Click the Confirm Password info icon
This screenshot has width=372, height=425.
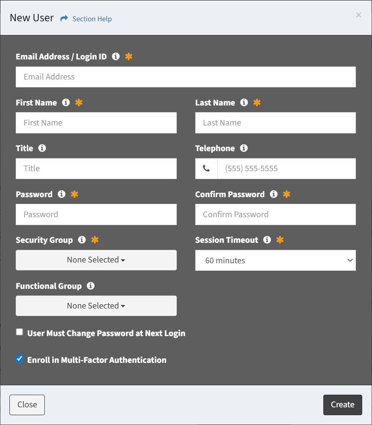274,194
